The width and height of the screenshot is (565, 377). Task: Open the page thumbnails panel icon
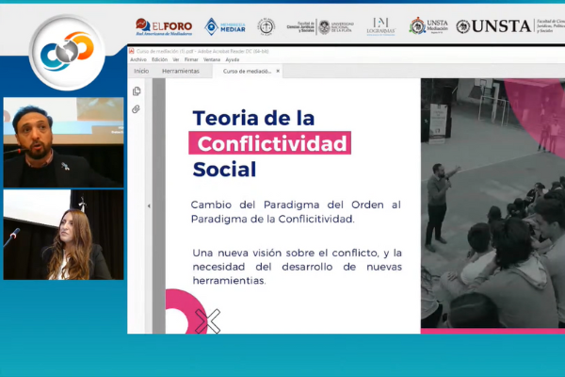coord(137,91)
